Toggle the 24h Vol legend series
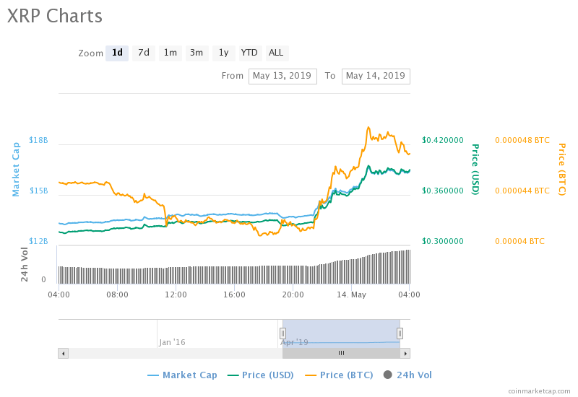Image resolution: width=578 pixels, height=397 pixels. tap(407, 375)
